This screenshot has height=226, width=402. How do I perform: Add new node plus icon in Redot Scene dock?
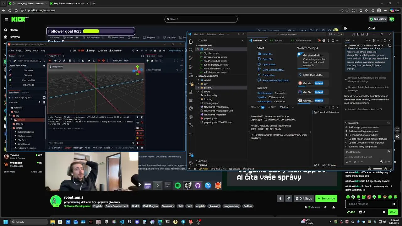[10, 61]
